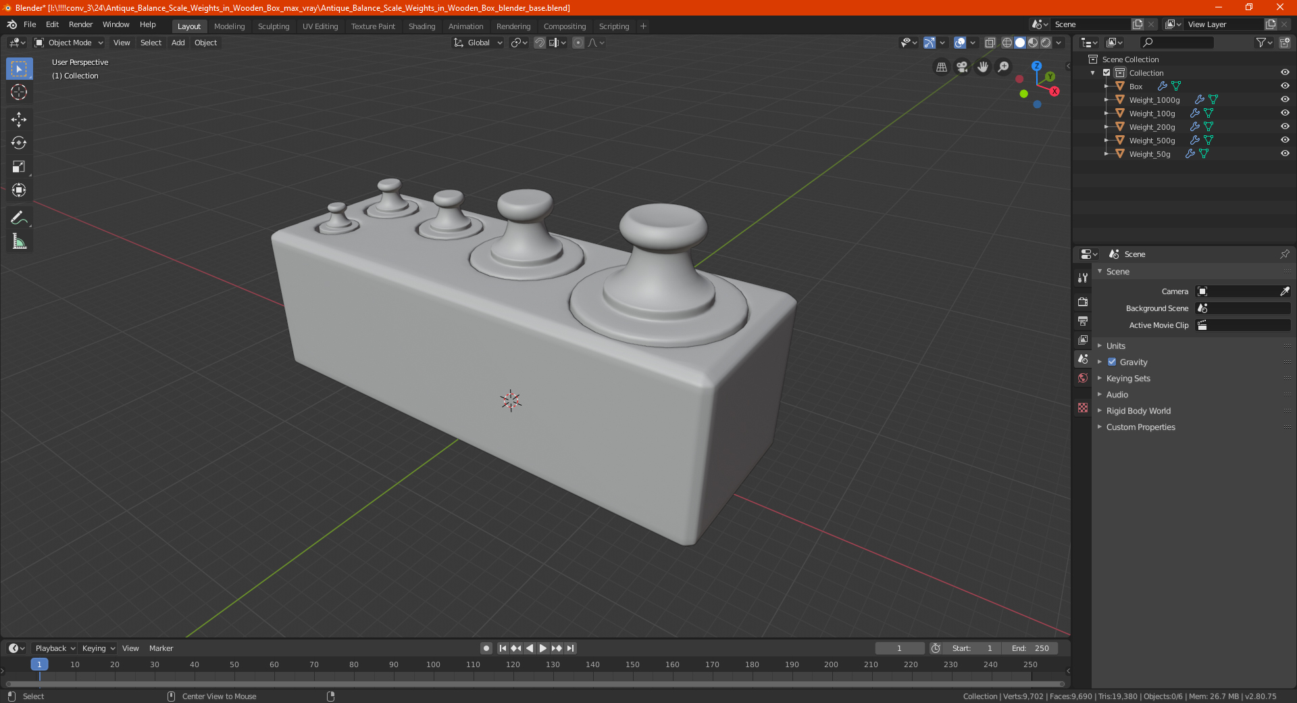Open the Keying dropdown in timeline
This screenshot has width=1297, height=703.
pyautogui.click(x=99, y=648)
